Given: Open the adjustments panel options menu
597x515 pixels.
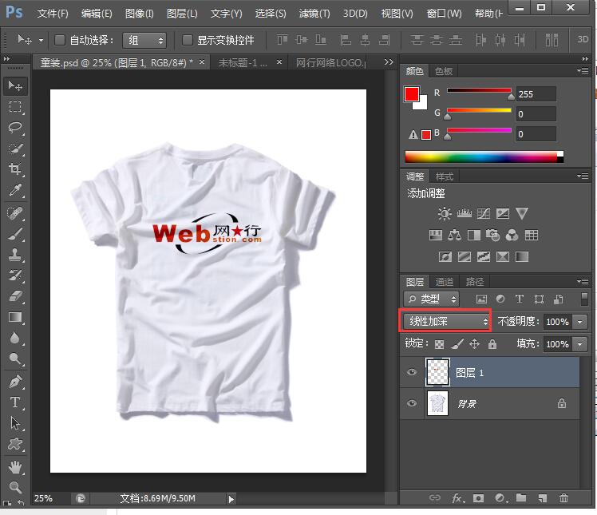Looking at the screenshot, I should 583,176.
